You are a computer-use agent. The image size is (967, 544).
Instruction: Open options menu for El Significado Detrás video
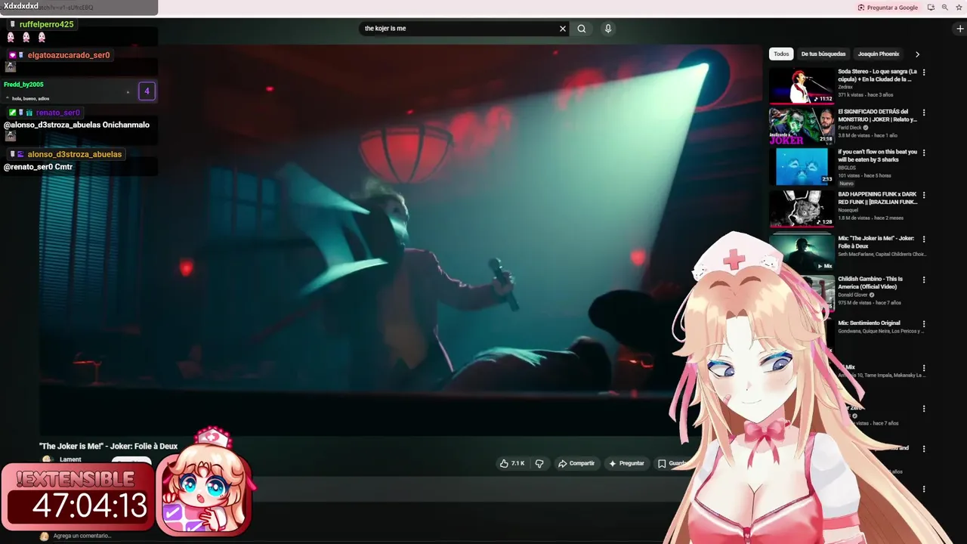[923, 113]
